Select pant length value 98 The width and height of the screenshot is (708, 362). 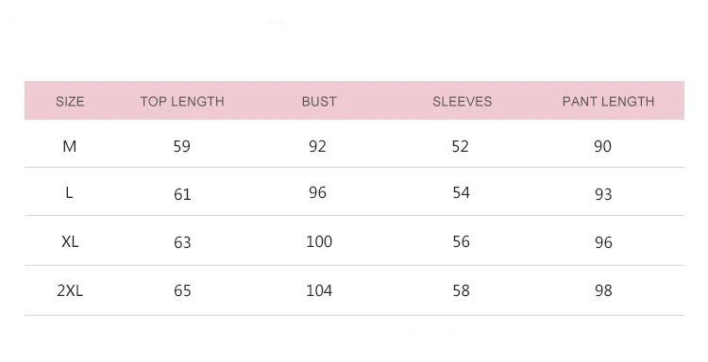(x=604, y=290)
